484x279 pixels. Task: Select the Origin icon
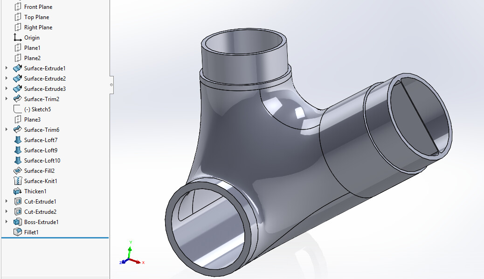click(x=18, y=38)
